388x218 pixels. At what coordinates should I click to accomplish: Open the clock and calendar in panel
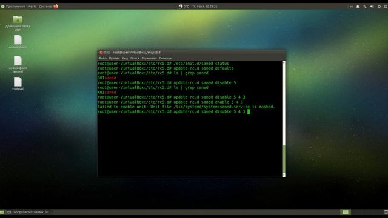(x=204, y=7)
